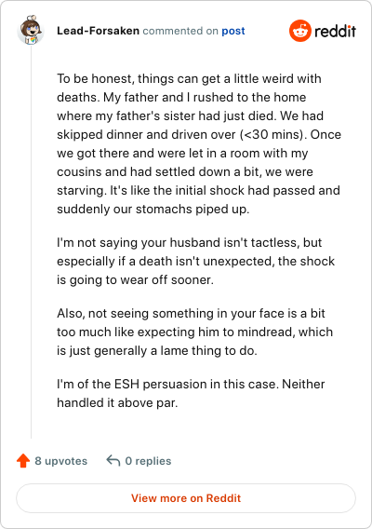This screenshot has width=372, height=529.
Task: Click the paragraph about husband being tactless
Action: [x=196, y=261]
